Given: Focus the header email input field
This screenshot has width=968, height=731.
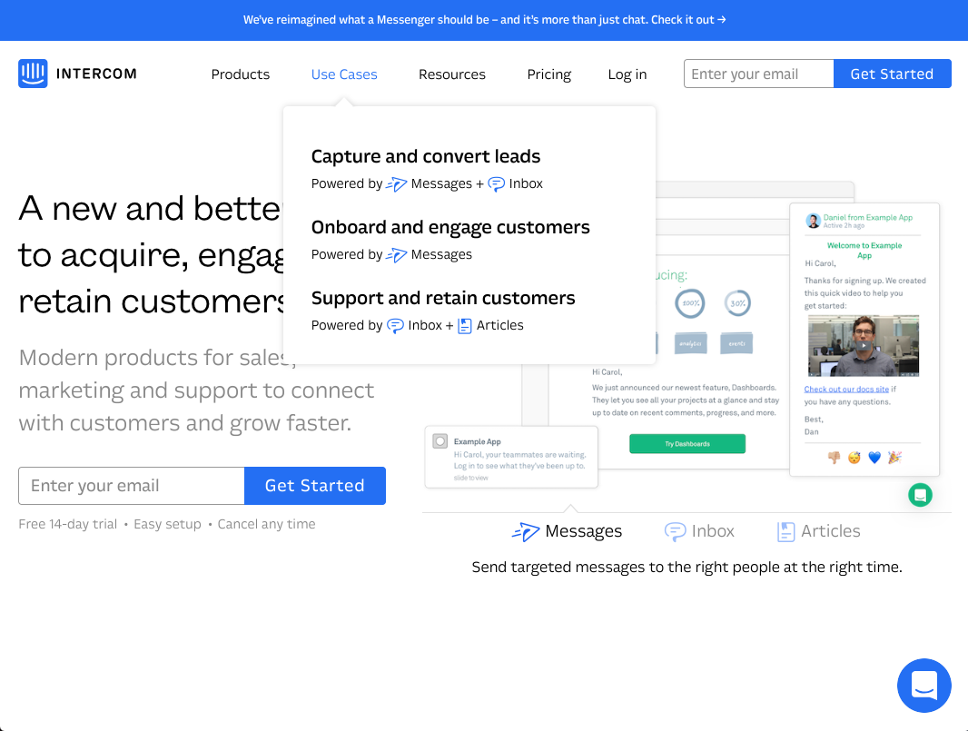Looking at the screenshot, I should (x=759, y=74).
